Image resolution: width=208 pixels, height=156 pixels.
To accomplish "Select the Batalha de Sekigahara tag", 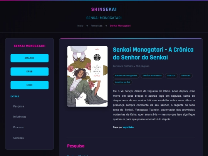I will click(126, 75).
